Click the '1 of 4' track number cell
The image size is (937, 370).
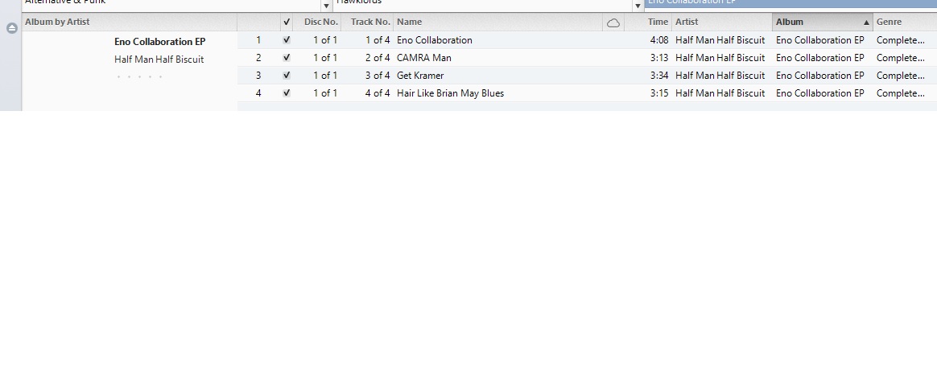[378, 40]
